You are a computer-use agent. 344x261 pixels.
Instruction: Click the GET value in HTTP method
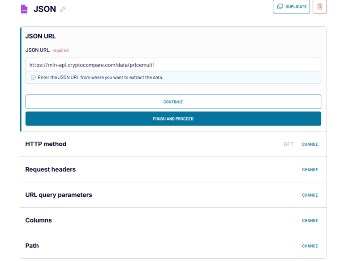288,144
